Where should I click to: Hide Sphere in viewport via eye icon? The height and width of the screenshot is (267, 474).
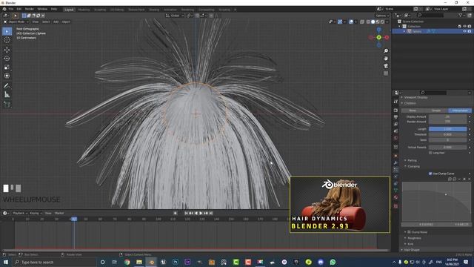(x=464, y=31)
